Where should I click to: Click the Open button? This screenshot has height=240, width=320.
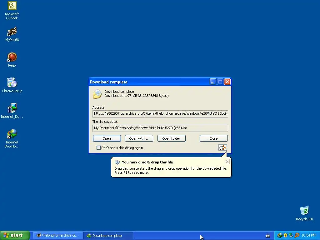click(107, 138)
